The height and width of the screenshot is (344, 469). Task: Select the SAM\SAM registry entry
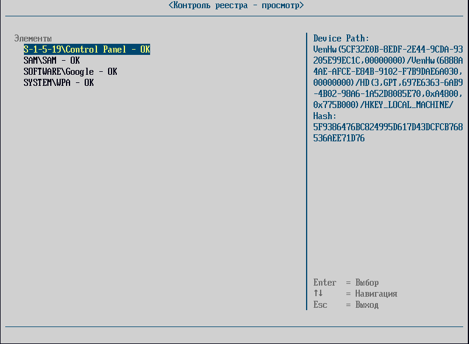(51, 61)
